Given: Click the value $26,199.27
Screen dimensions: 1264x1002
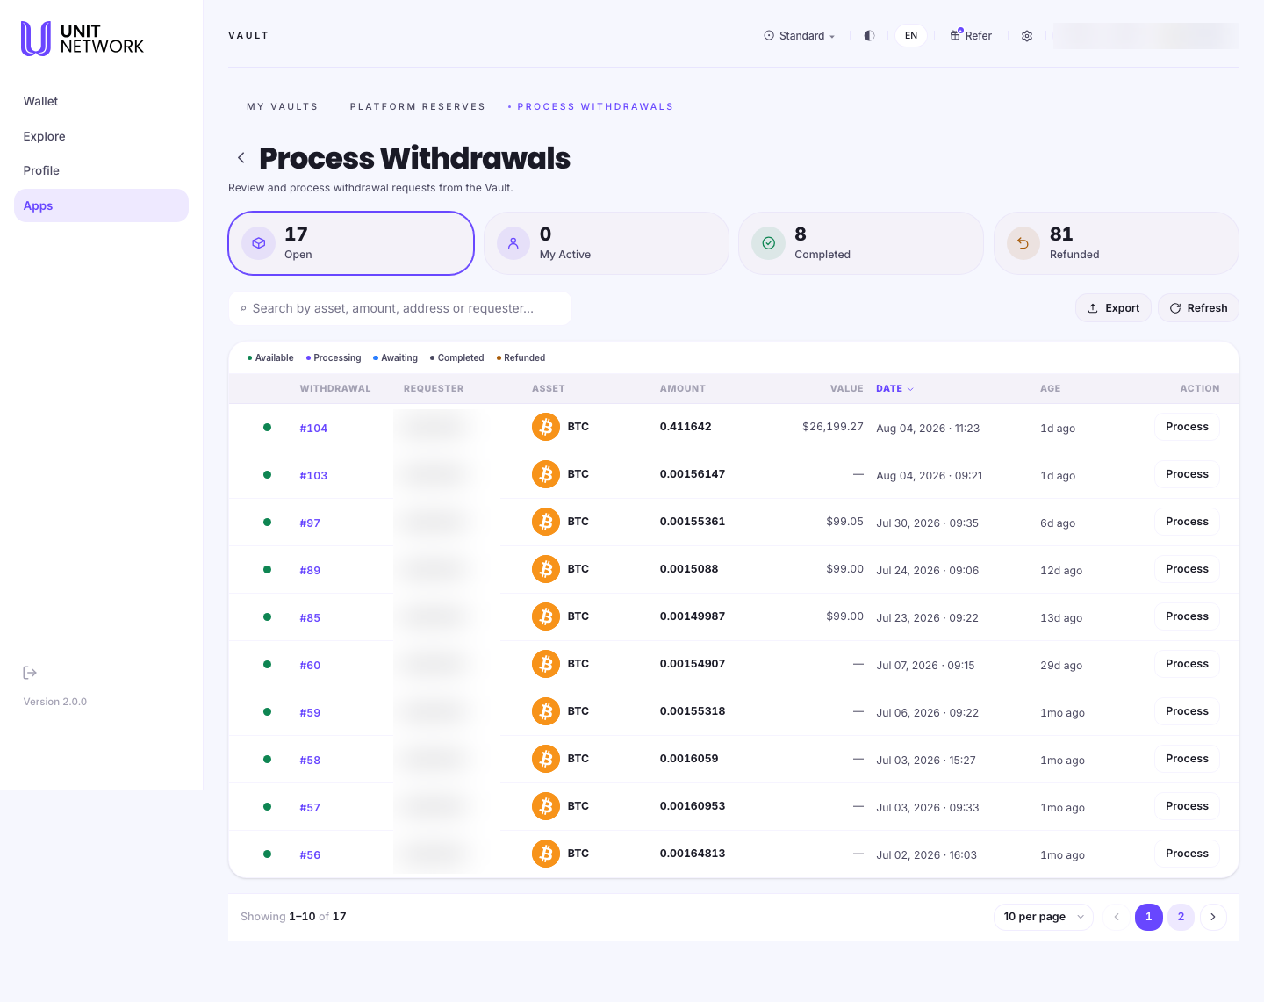Looking at the screenshot, I should pyautogui.click(x=833, y=427).
